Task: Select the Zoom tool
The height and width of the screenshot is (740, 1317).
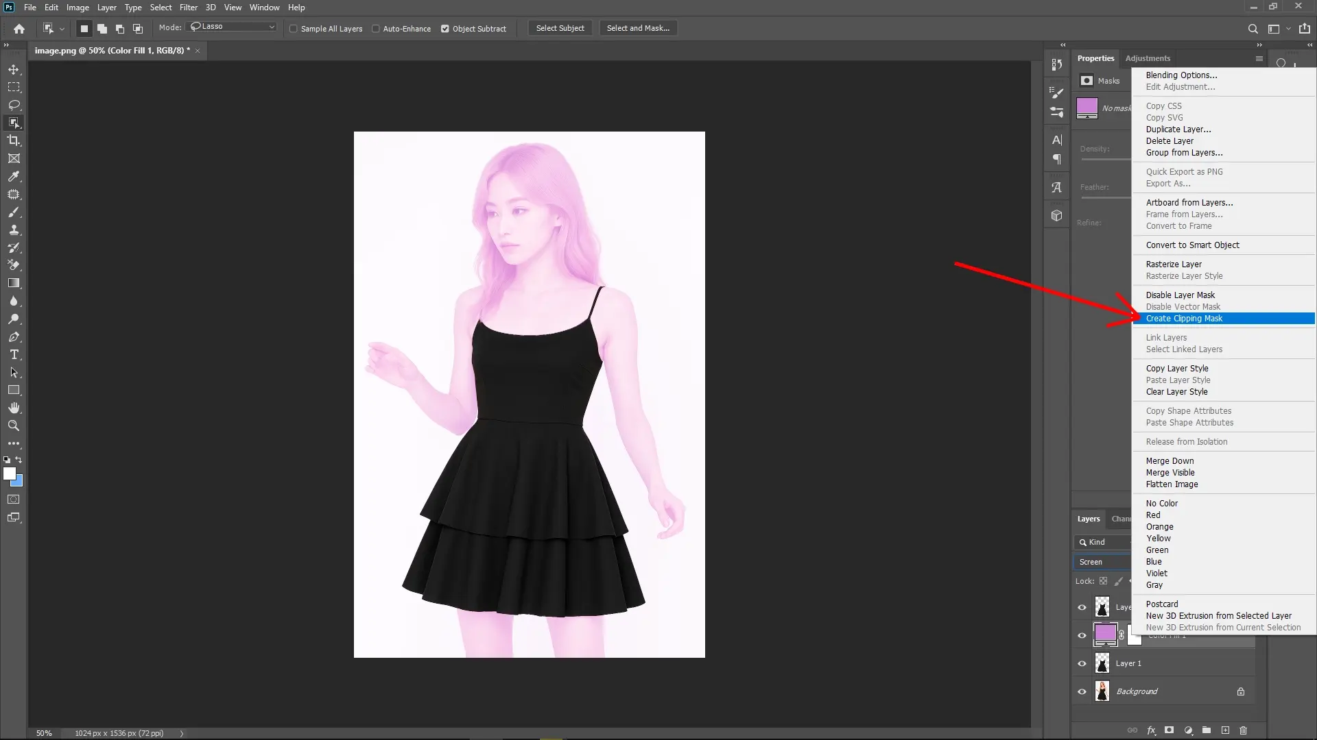Action: [14, 425]
